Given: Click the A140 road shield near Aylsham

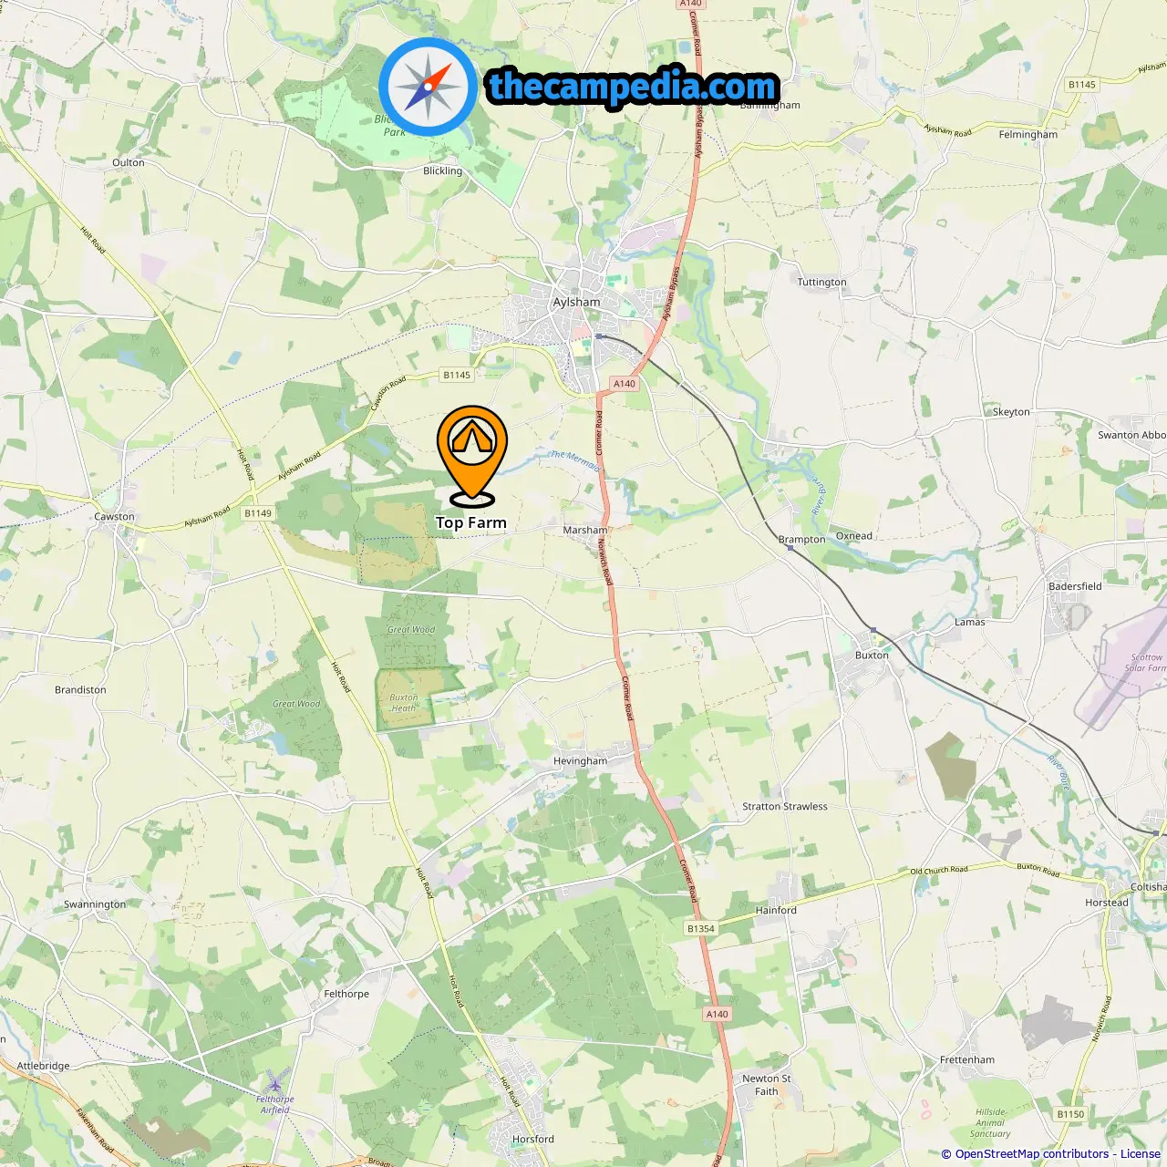Looking at the screenshot, I should (625, 384).
